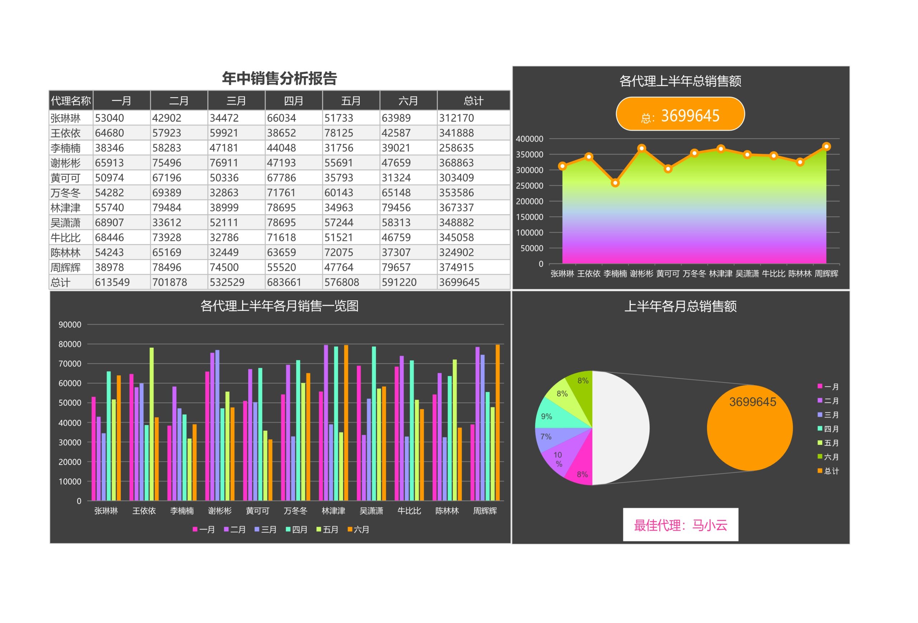Click the 90000 axis label on the bar chart
Screen dimensions: 918x623
point(70,324)
